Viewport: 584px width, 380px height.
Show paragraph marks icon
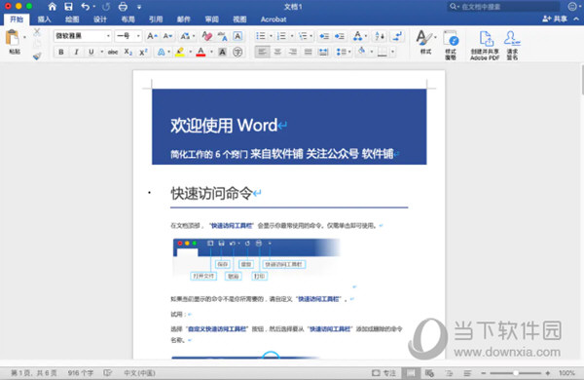tap(397, 36)
